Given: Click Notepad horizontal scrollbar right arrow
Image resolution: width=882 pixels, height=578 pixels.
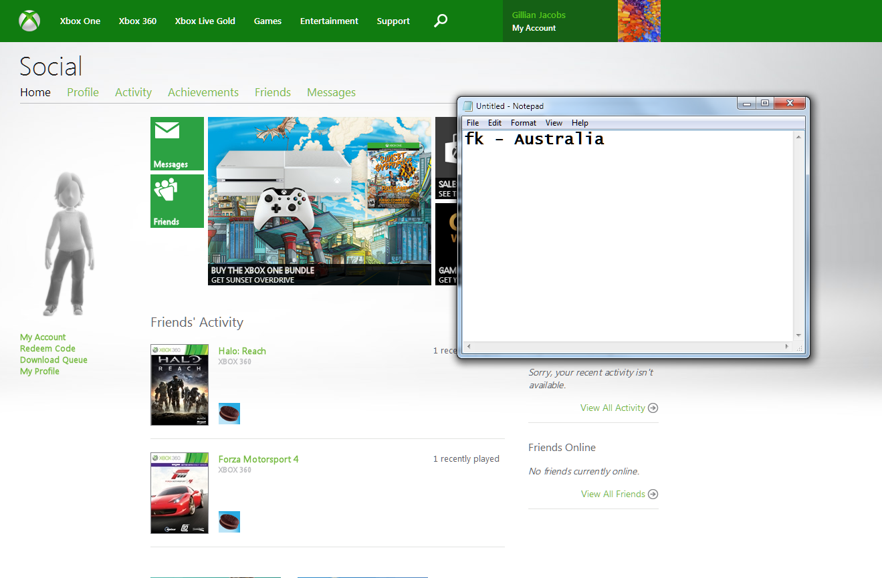Looking at the screenshot, I should tap(787, 347).
